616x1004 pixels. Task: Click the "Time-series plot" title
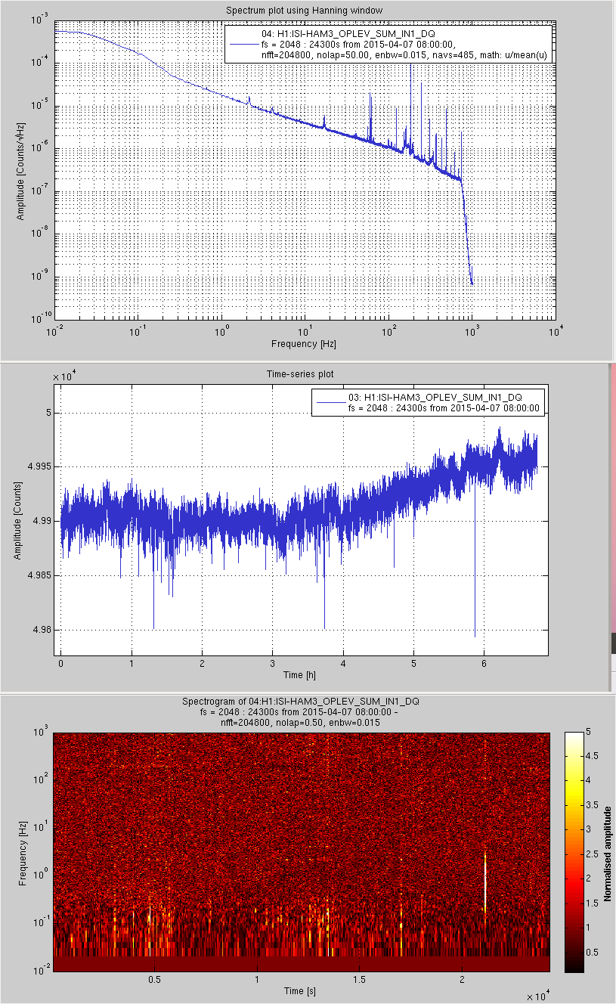[300, 374]
